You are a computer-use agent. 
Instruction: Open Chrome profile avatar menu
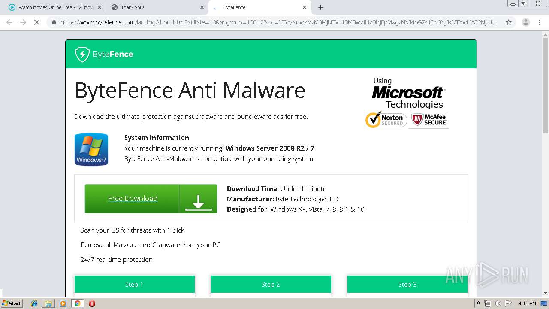coord(526,22)
